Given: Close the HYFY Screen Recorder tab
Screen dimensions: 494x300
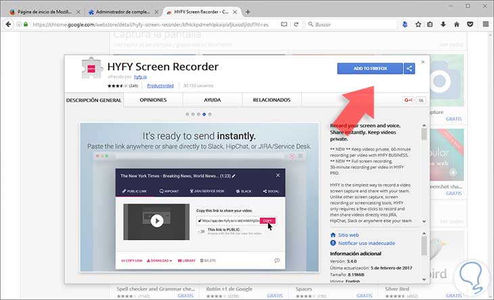Looking at the screenshot, I should click(x=235, y=12).
